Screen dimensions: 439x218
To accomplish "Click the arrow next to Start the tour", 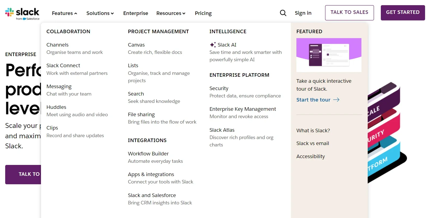I will coord(336,100).
